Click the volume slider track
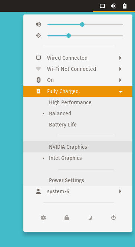 pos(85,24)
